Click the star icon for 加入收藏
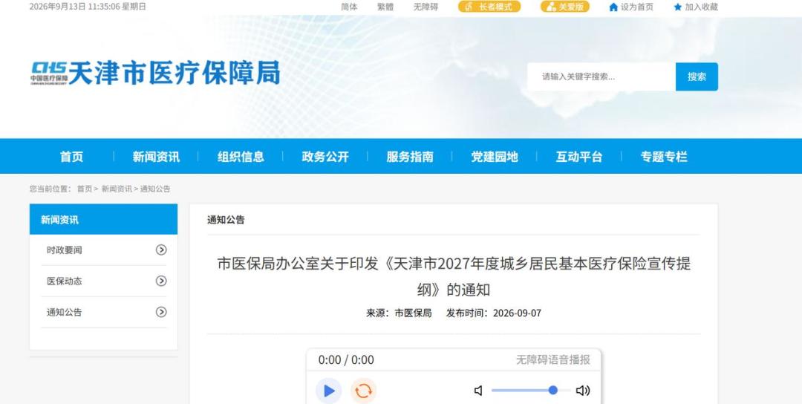Image resolution: width=802 pixels, height=404 pixels. tap(678, 7)
